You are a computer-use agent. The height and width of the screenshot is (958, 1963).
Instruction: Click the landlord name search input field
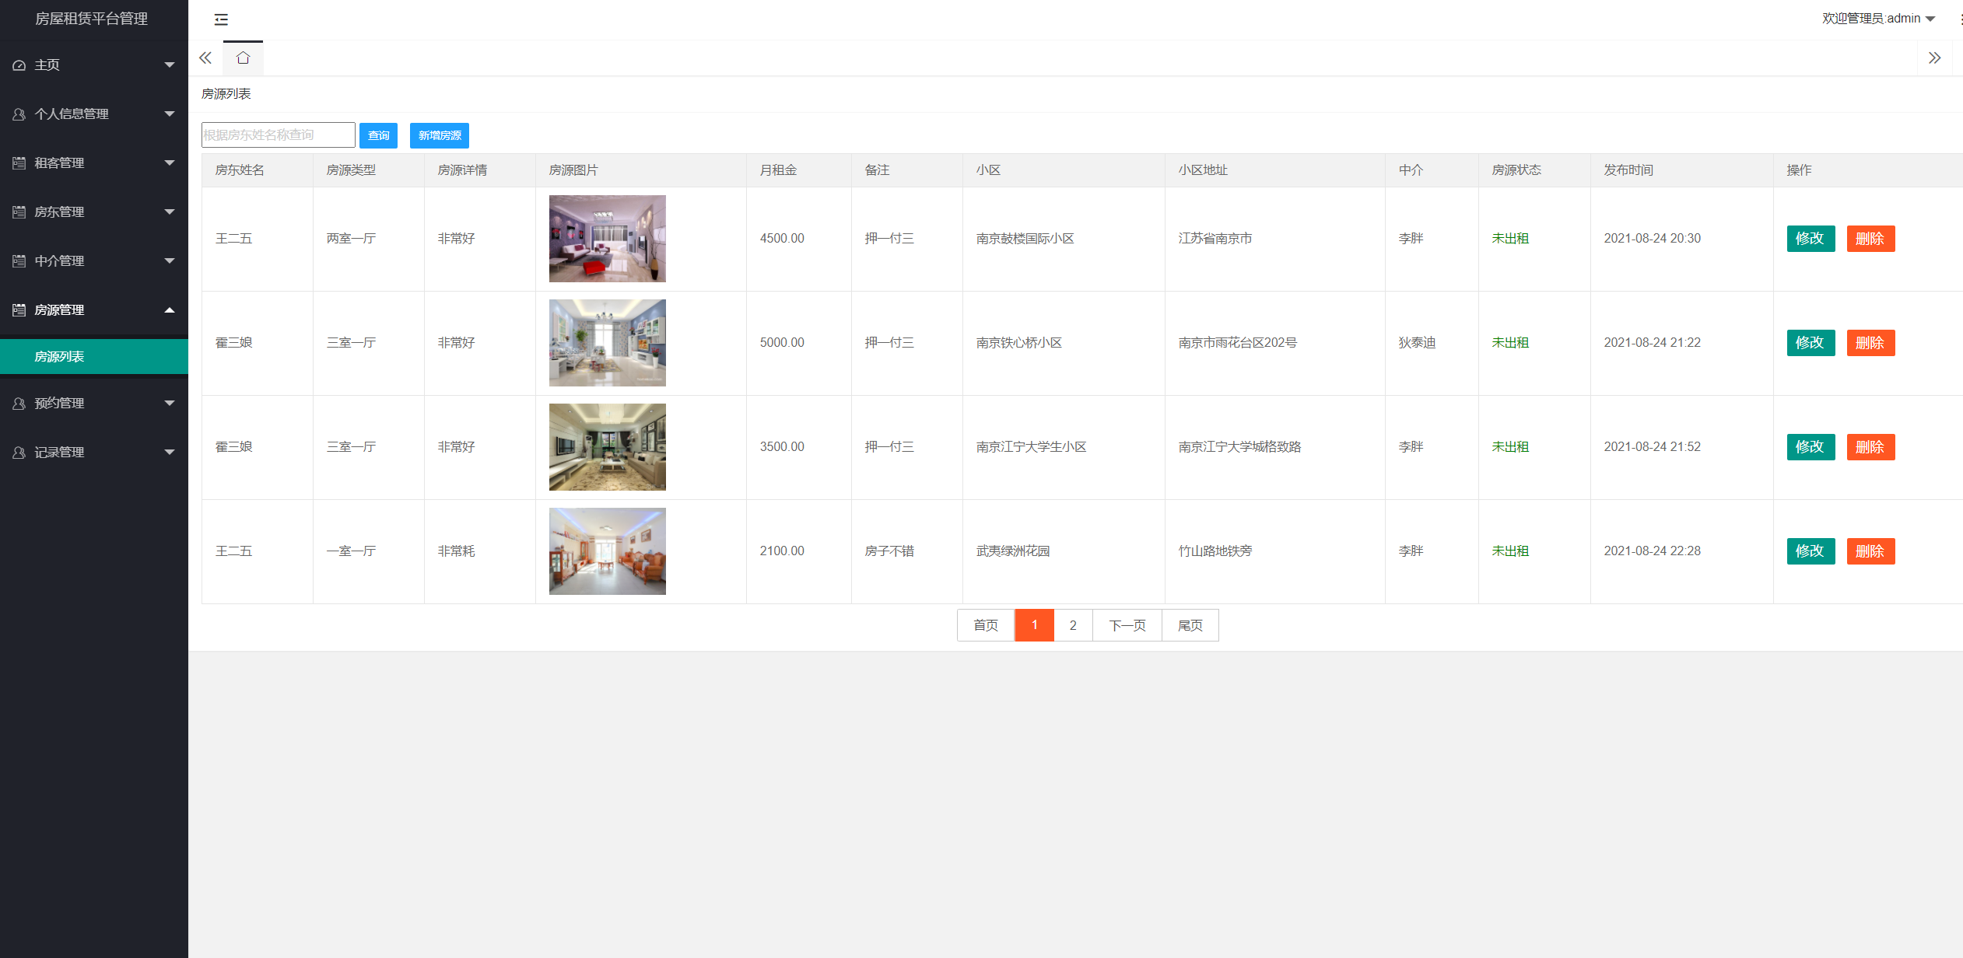pos(278,134)
